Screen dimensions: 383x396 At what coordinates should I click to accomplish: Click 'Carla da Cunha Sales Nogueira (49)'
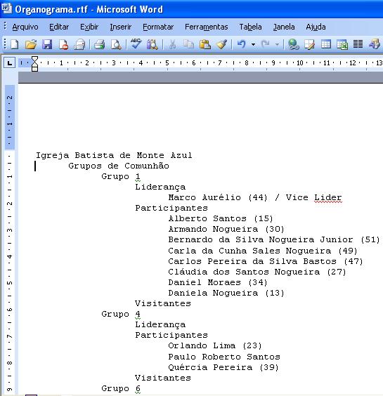(263, 251)
